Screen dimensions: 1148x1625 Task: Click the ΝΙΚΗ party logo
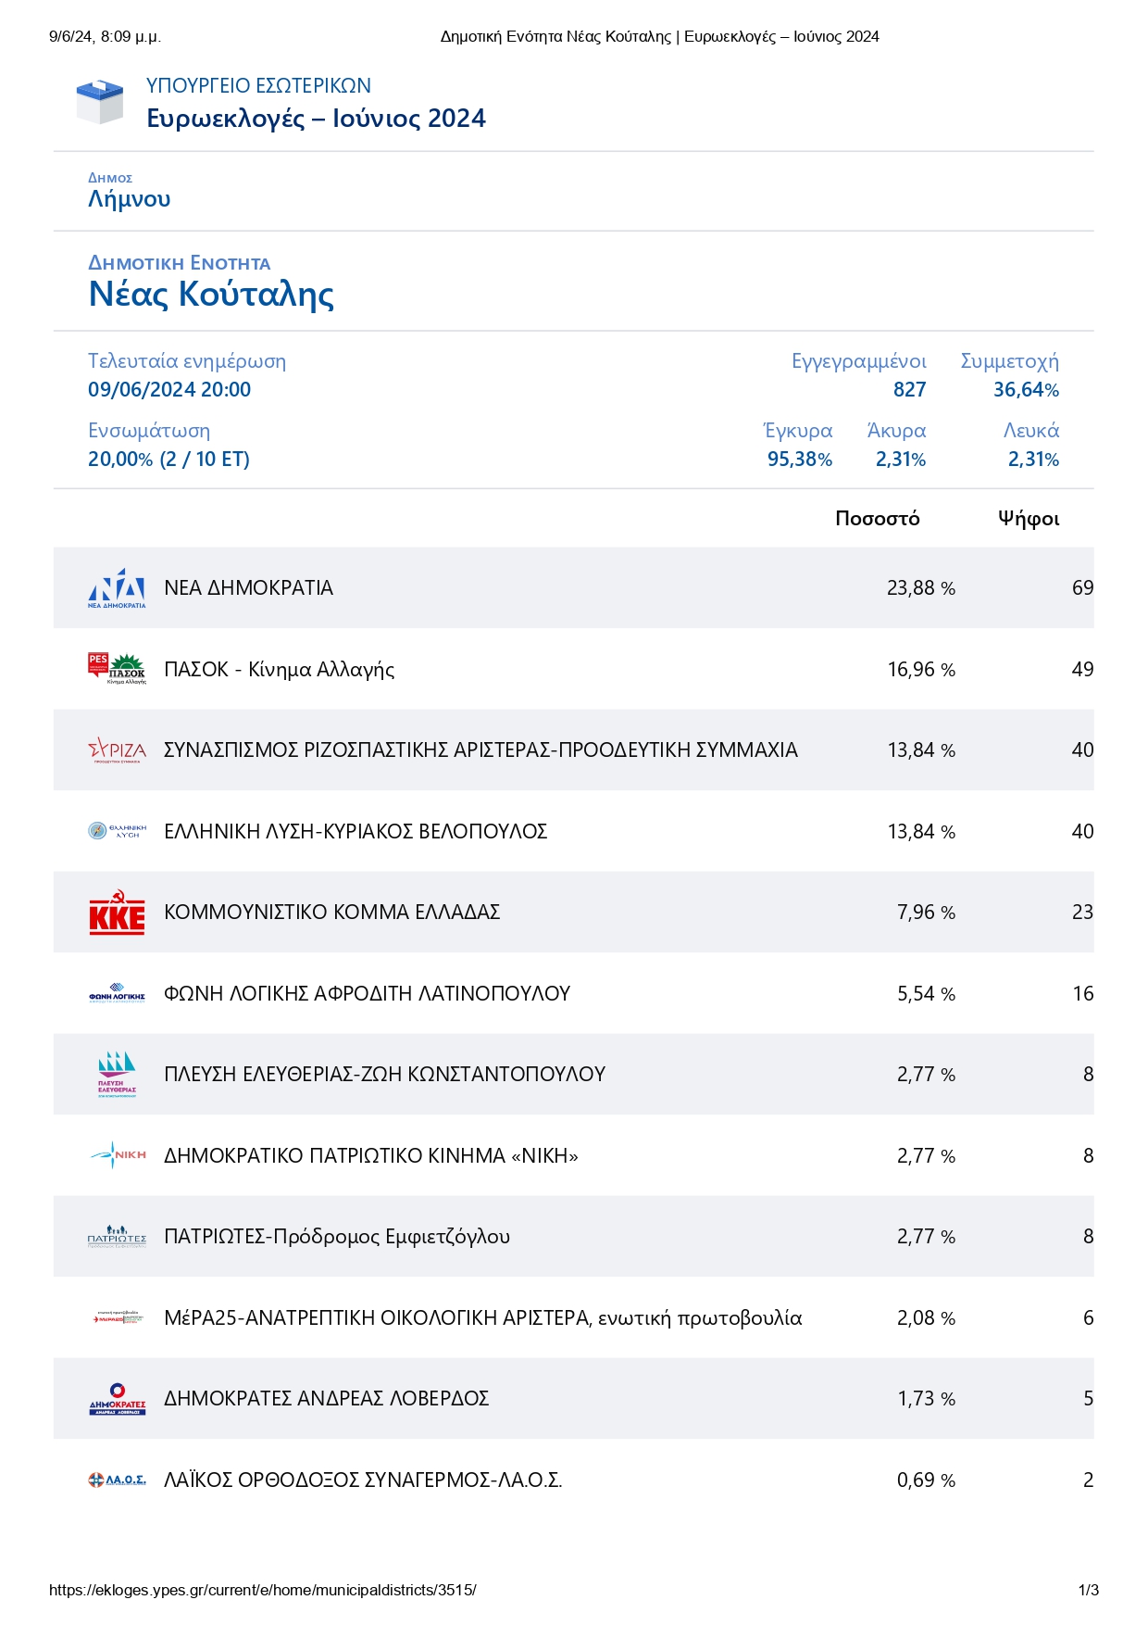[x=117, y=1155]
